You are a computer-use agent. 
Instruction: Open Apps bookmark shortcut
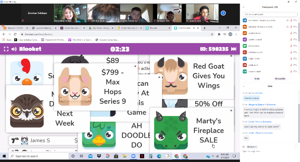pos(7,40)
